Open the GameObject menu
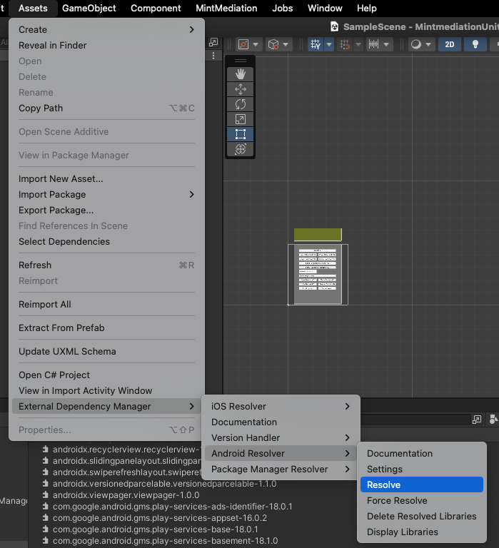The height and width of the screenshot is (548, 499). (x=89, y=8)
